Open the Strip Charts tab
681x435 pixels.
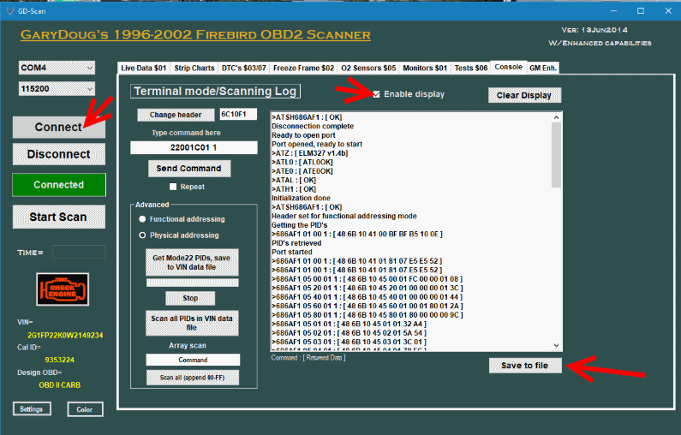194,67
